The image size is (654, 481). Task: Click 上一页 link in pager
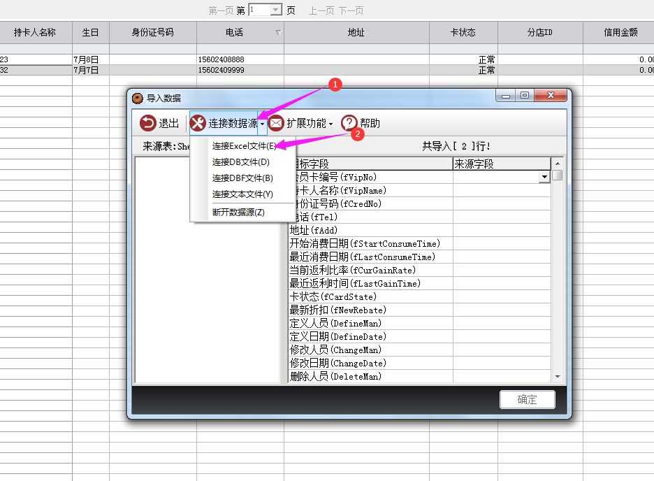(321, 10)
